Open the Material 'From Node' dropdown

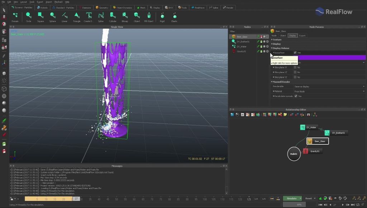[329, 91]
